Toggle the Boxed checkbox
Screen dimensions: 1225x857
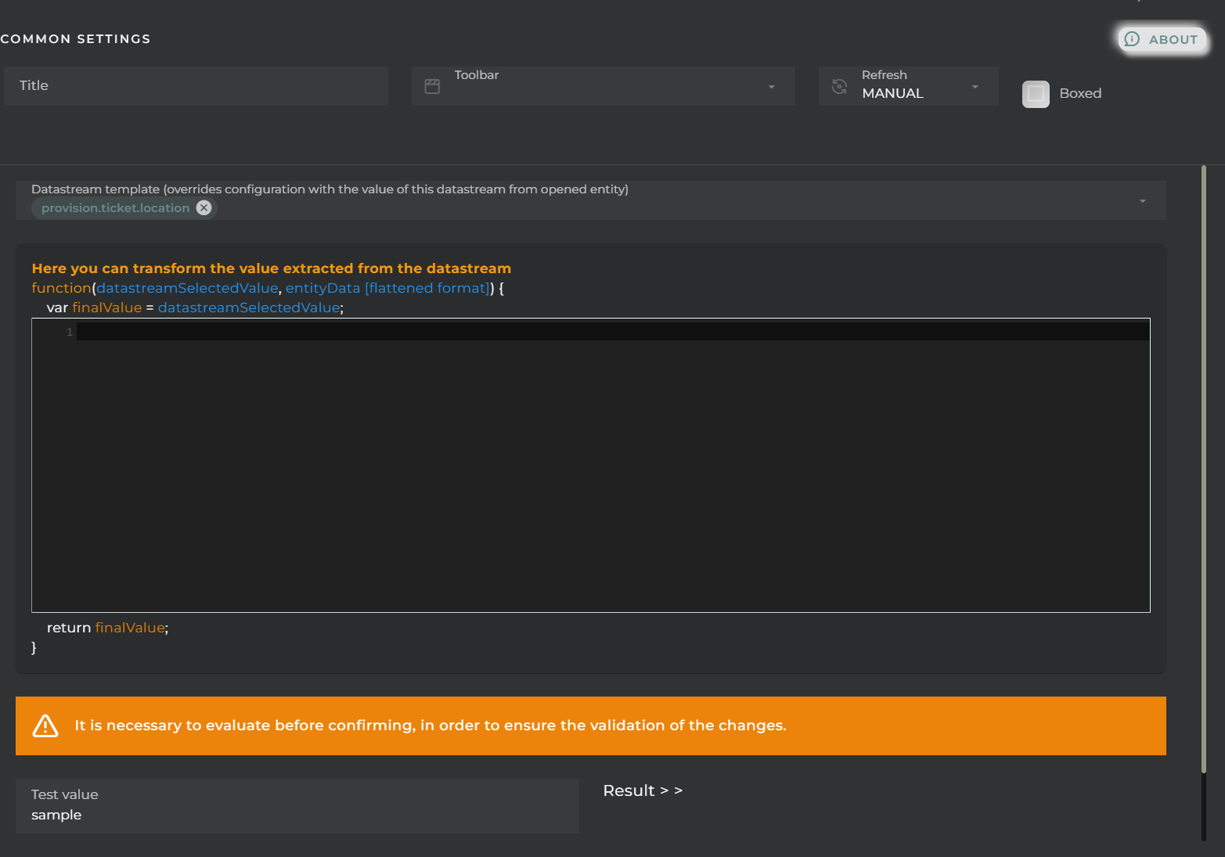1036,94
